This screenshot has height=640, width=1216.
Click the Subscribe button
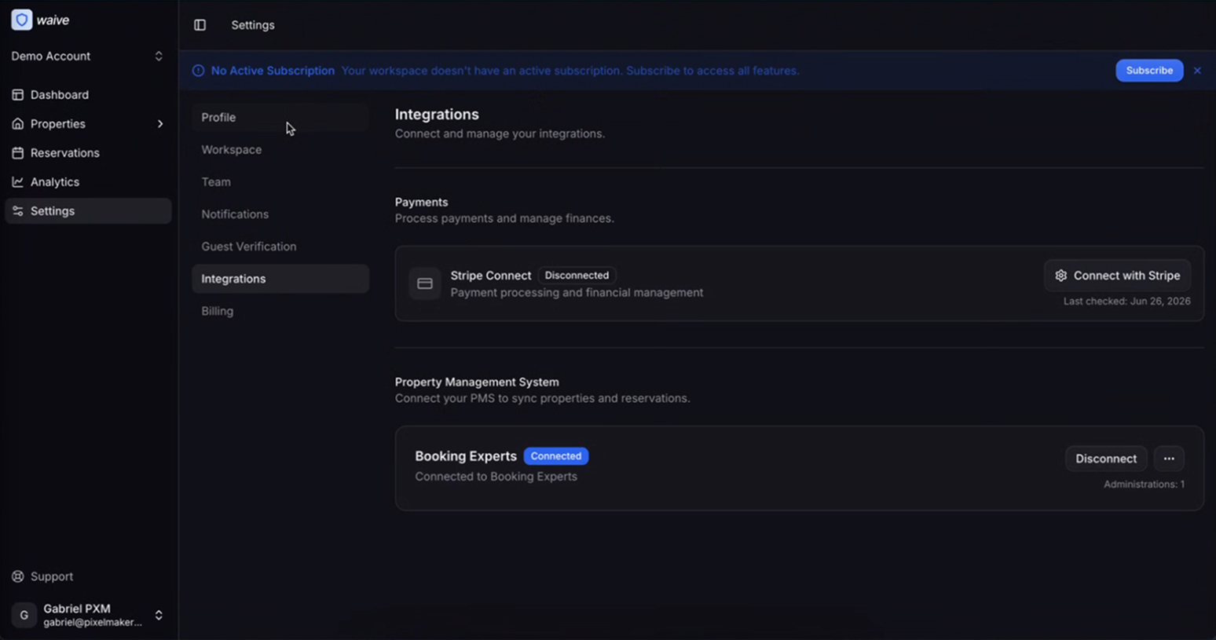[1149, 71]
